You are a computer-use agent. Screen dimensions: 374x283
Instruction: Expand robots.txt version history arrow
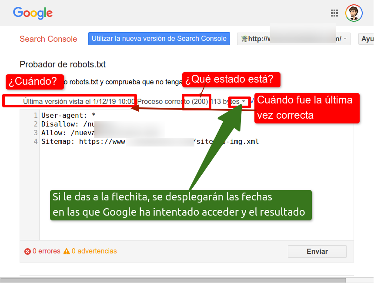[x=244, y=101]
